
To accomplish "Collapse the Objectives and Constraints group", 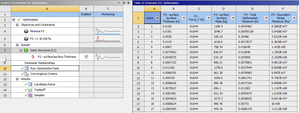I will click(17, 25).
